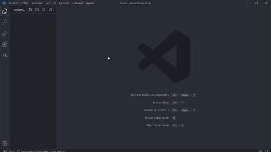This screenshot has width=271, height=152.
Task: Open the Ejecutar menu
Action: click(64, 3)
